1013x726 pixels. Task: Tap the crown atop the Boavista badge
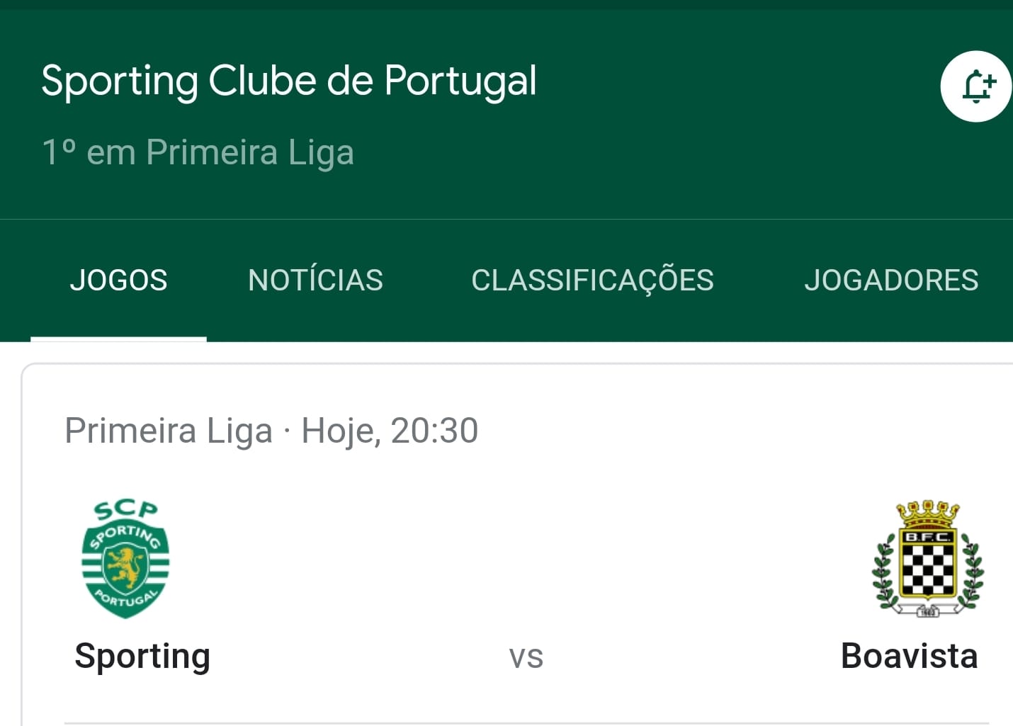tap(927, 511)
